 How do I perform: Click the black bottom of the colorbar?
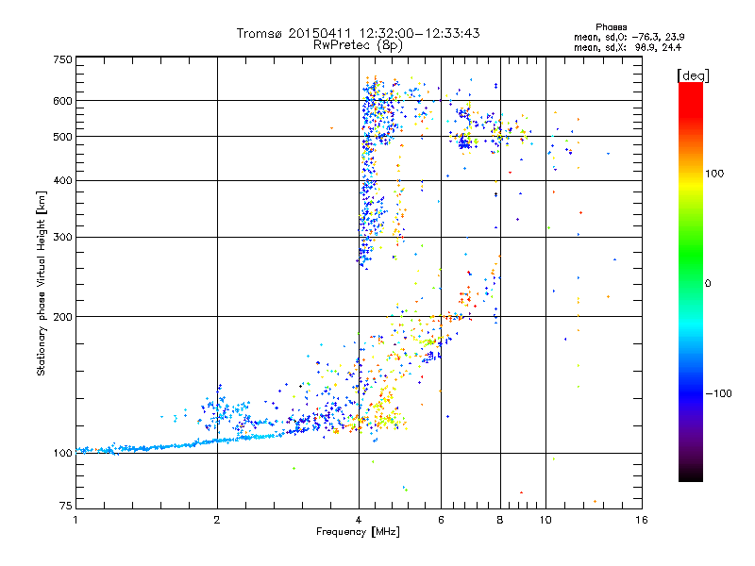(x=691, y=475)
